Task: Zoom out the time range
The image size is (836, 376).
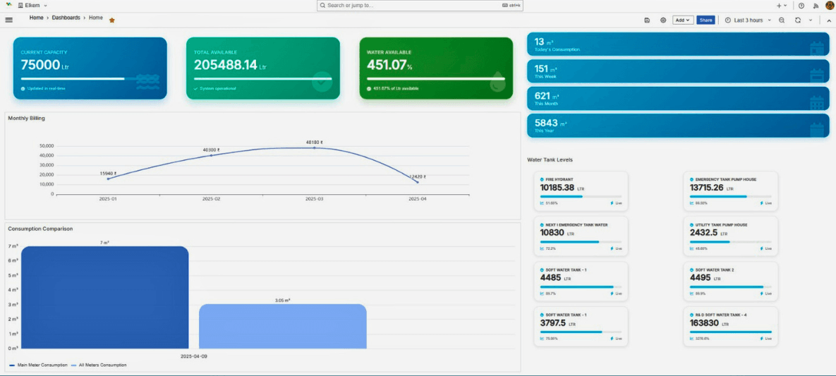Action: (x=782, y=20)
